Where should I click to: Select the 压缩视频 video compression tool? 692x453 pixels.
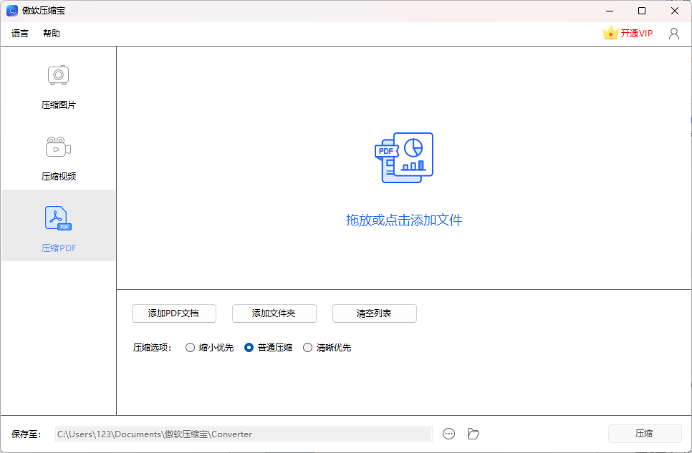pyautogui.click(x=58, y=156)
